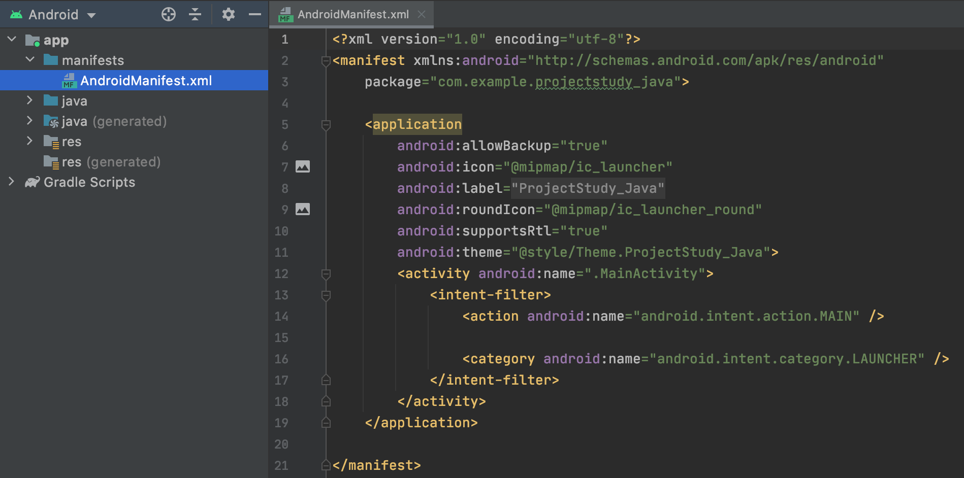Click the Collapse All icon in project panel

point(195,14)
